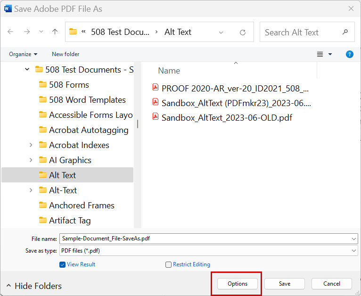Screen dimensions: 361x296
Task: Collapse the 508 Test Documents tree node
Action: coord(27,69)
